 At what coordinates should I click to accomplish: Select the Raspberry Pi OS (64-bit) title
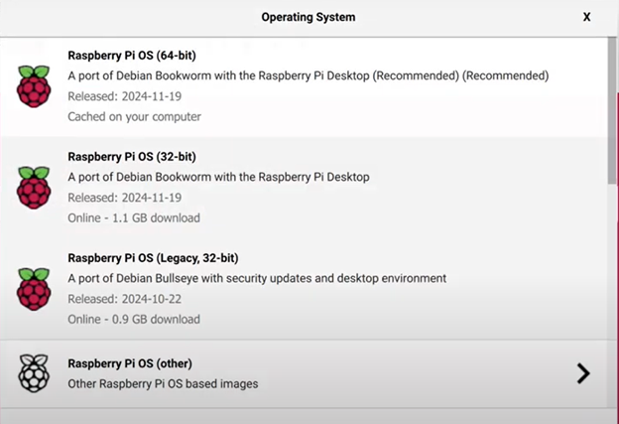point(132,56)
